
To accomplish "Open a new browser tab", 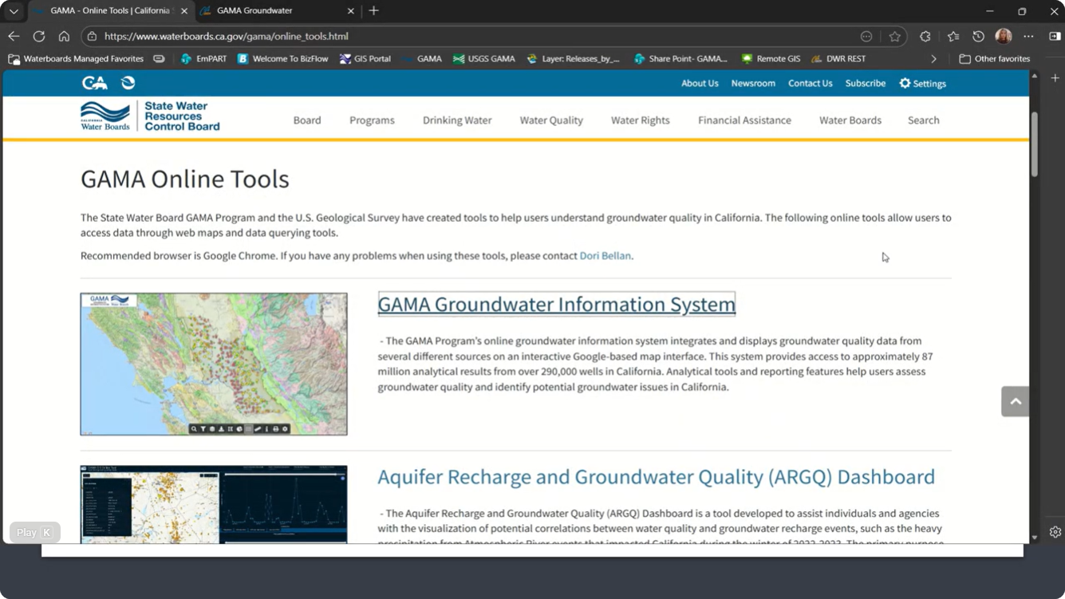I will click(373, 10).
